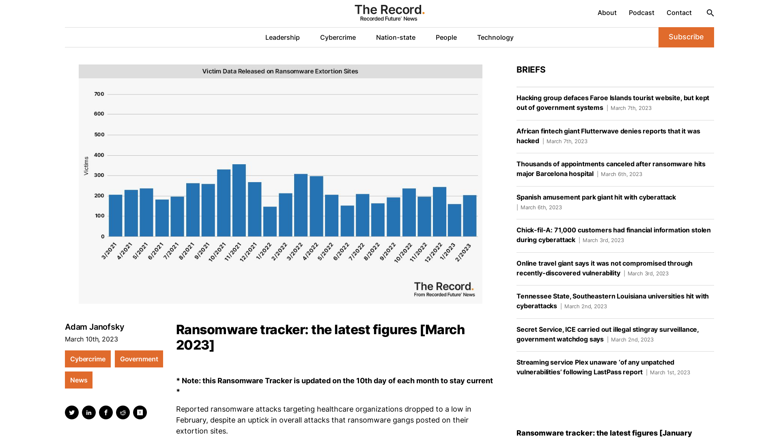Viewport: 779px width, 438px height.
Task: Click the search icon in navbar
Action: pyautogui.click(x=710, y=13)
